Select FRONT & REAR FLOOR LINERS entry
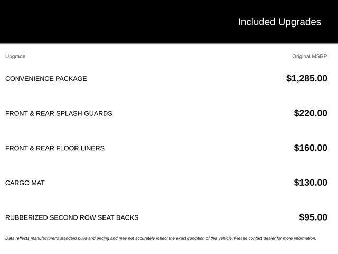Screen dimensions: 338x254 click(x=55, y=148)
